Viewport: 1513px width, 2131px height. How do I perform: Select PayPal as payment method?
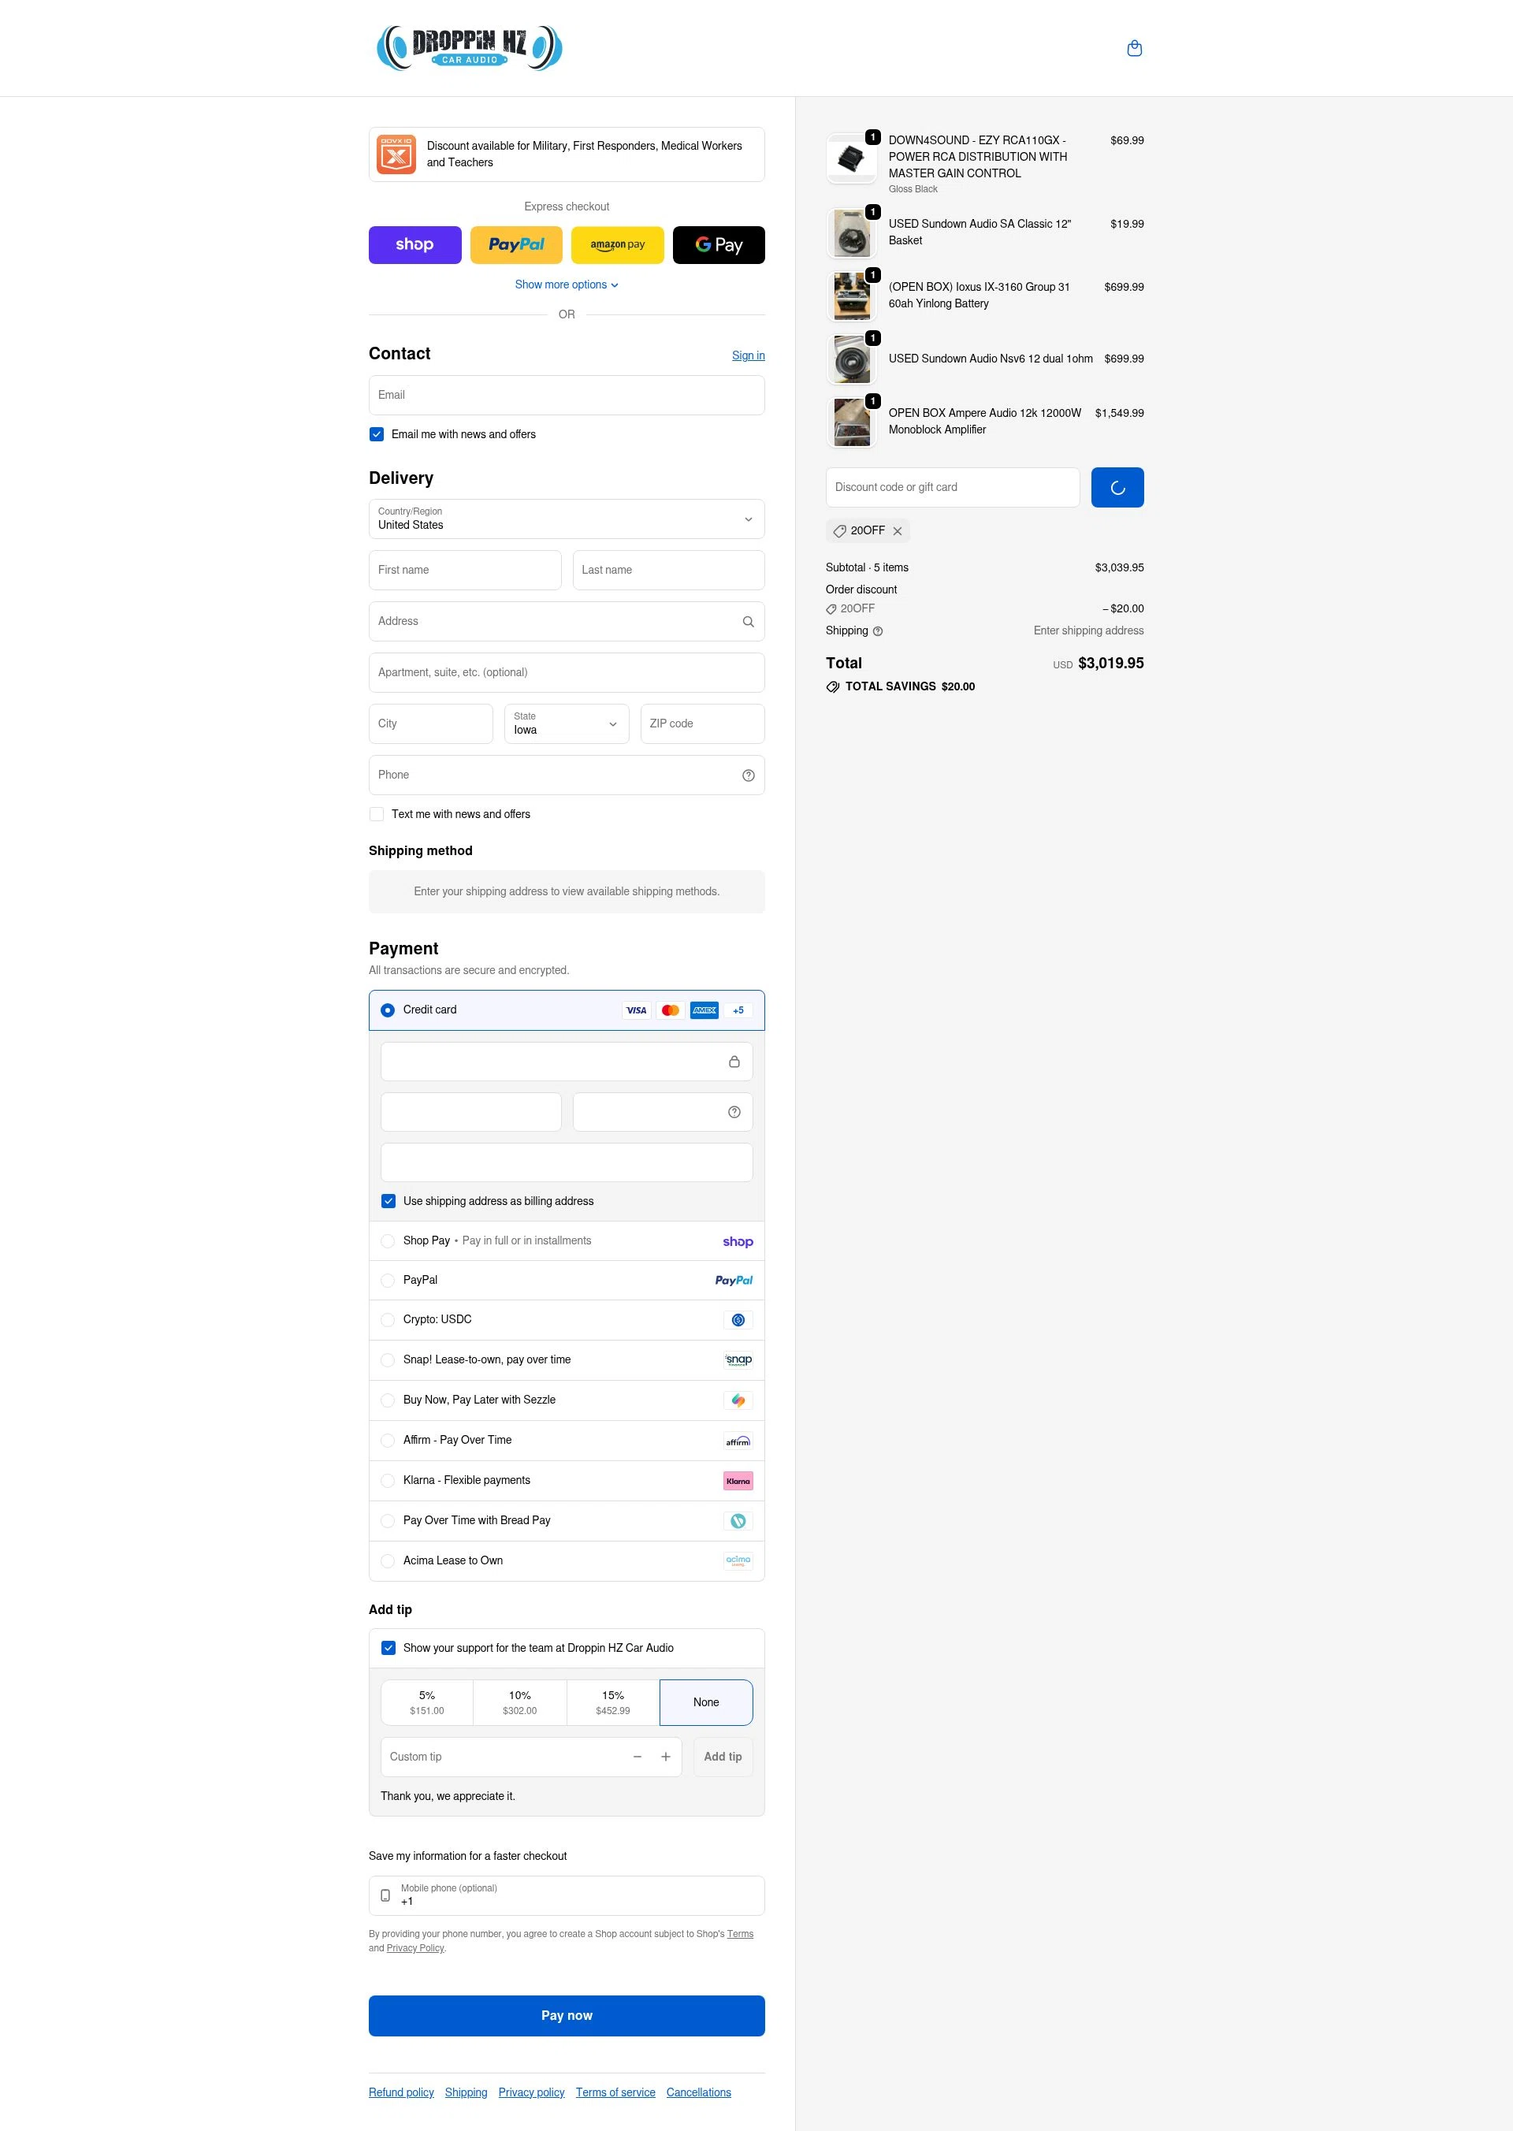point(388,1281)
